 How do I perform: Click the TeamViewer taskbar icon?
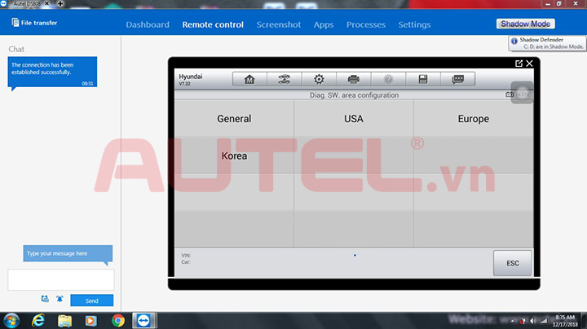click(143, 321)
